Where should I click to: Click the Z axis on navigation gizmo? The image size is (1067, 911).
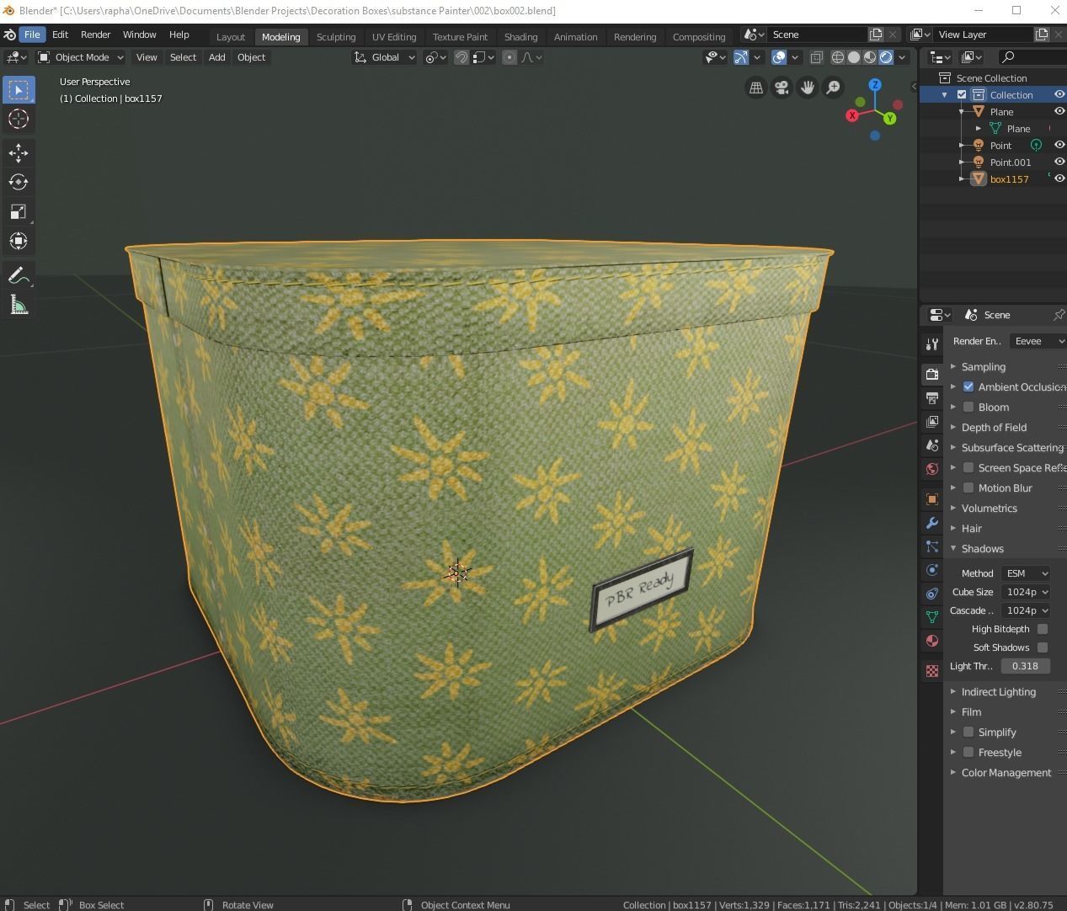coord(875,85)
